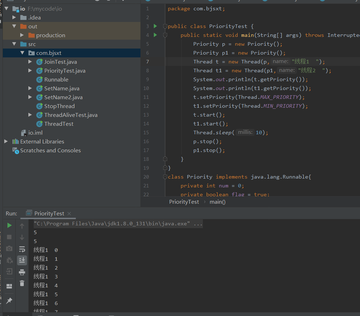This screenshot has height=316, width=360.
Task: Select Scratches and Consoles
Action: (x=50, y=151)
